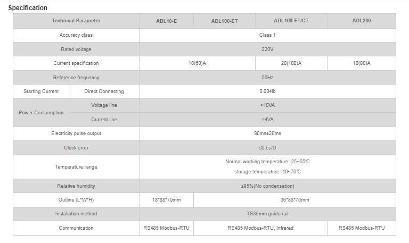Select the Technical Parameter header cell
Image resolution: width=409 pixels, height=243 pixels.
[x=76, y=21]
